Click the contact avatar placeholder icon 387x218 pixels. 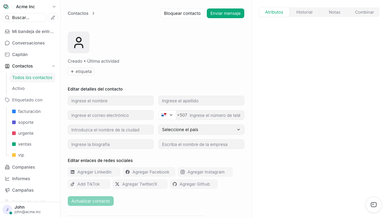point(78,42)
